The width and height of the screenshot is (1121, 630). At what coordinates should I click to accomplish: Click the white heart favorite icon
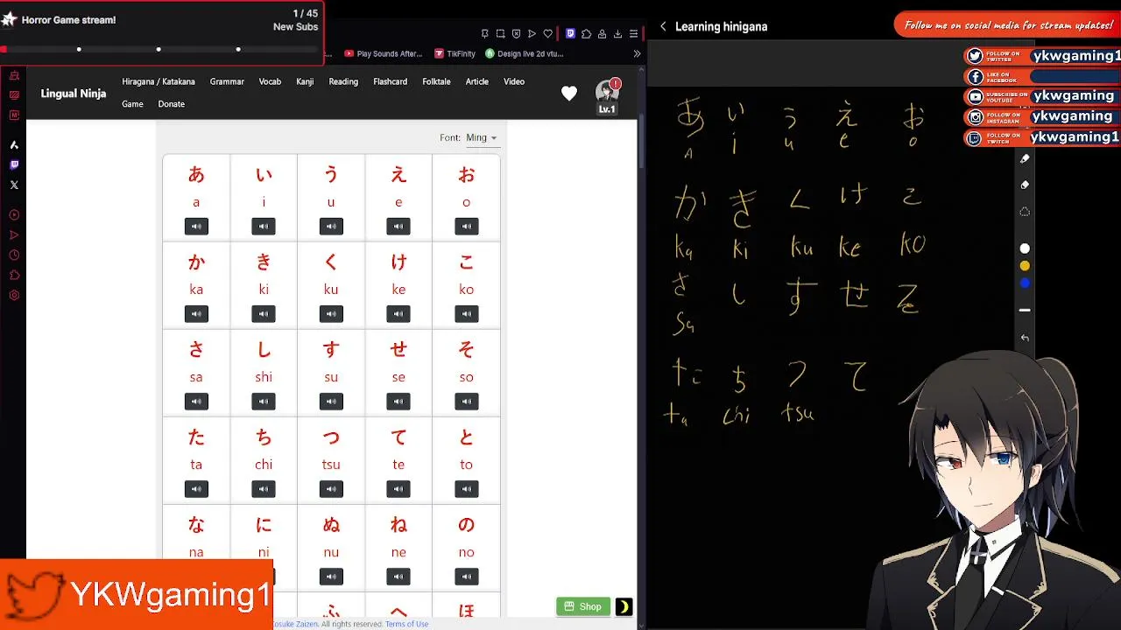pyautogui.click(x=569, y=93)
